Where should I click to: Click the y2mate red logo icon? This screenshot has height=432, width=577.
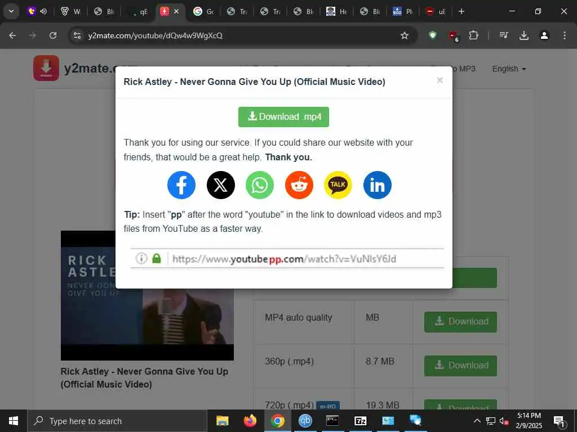point(46,68)
